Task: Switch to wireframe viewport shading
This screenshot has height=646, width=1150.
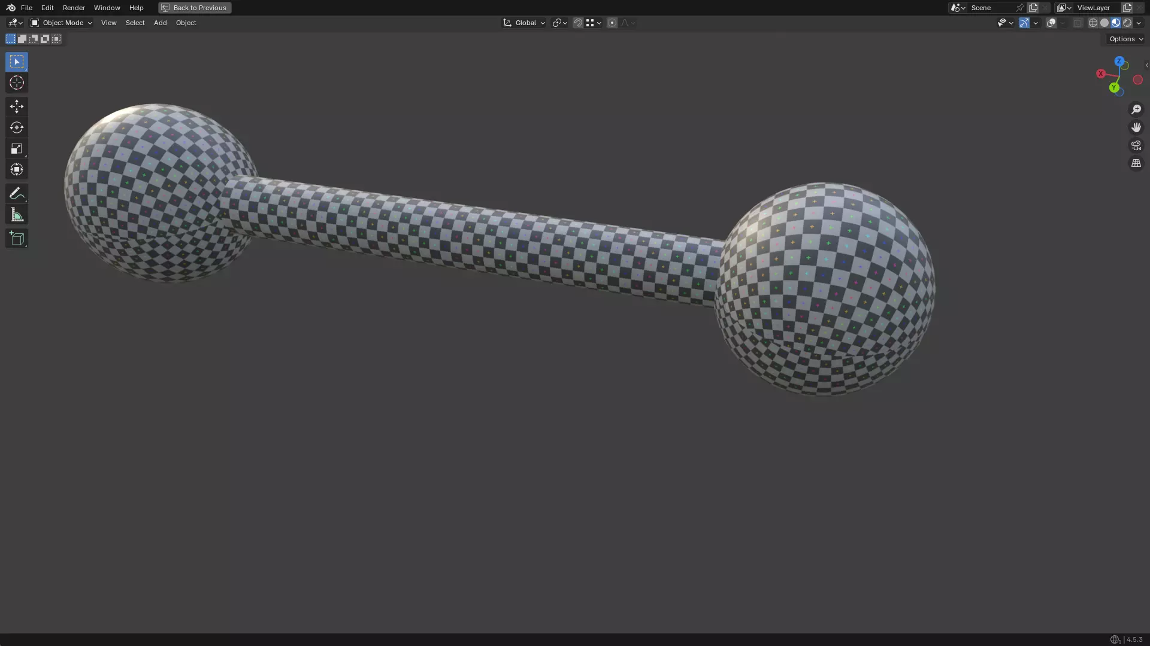Action: (x=1093, y=23)
